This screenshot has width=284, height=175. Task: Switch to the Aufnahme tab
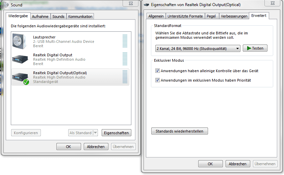(x=40, y=17)
